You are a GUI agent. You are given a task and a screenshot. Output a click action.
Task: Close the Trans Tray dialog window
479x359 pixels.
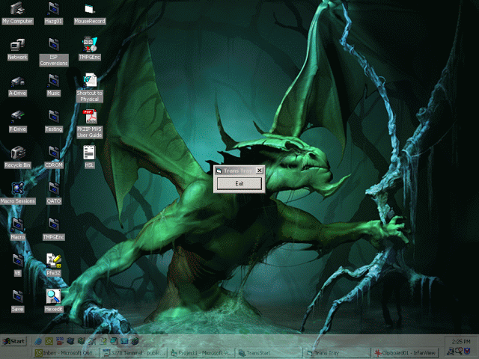260,171
